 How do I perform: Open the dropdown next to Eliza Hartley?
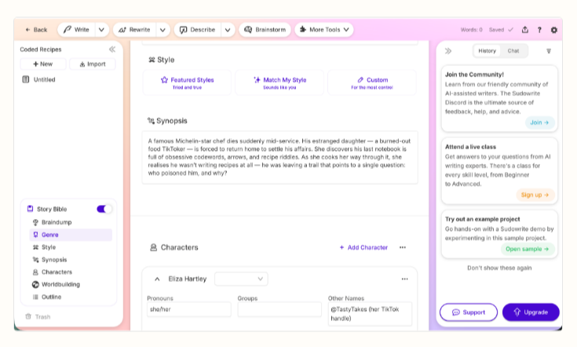pyautogui.click(x=241, y=279)
